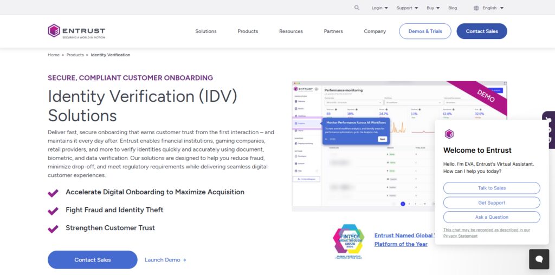Open the English language selector

coord(493,8)
